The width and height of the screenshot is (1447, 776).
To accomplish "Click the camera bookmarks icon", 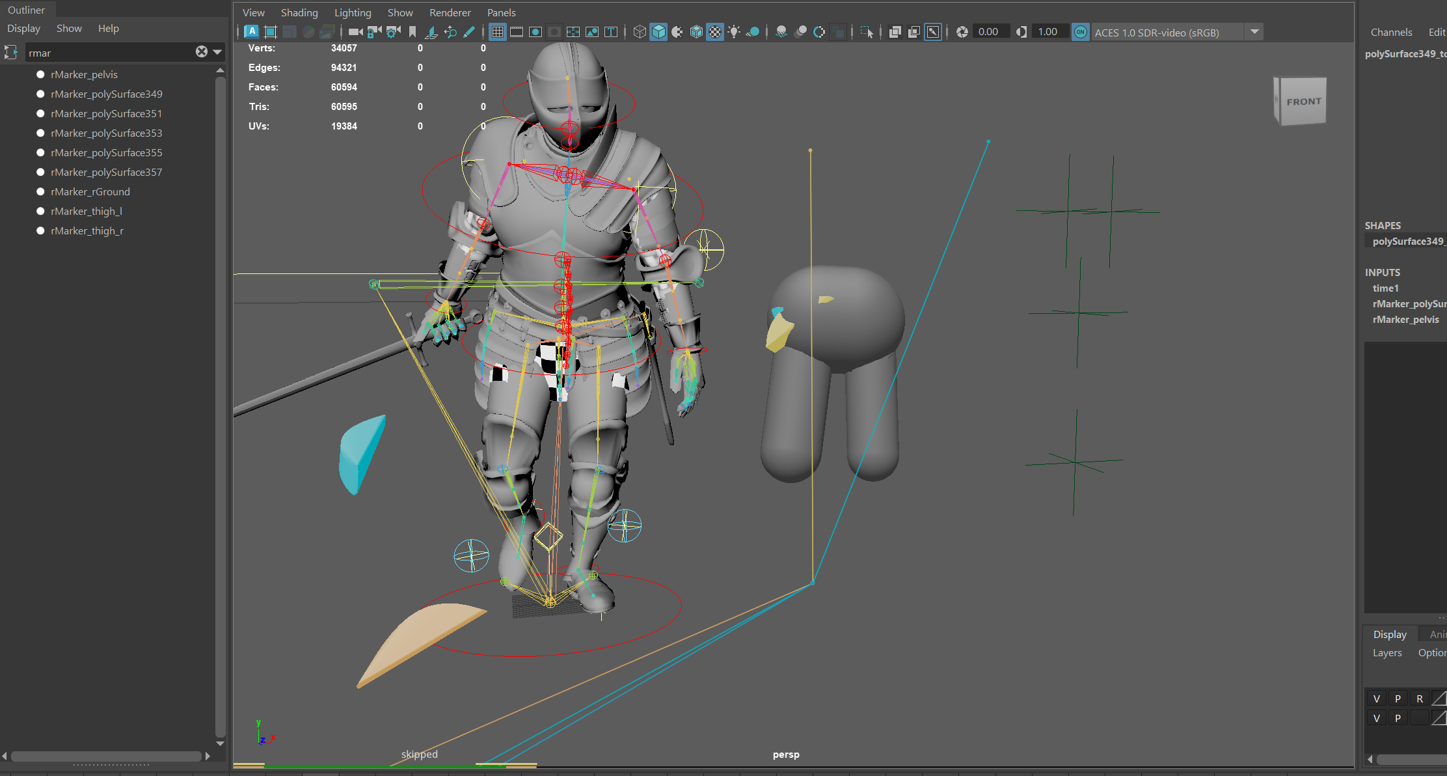I will pos(412,32).
